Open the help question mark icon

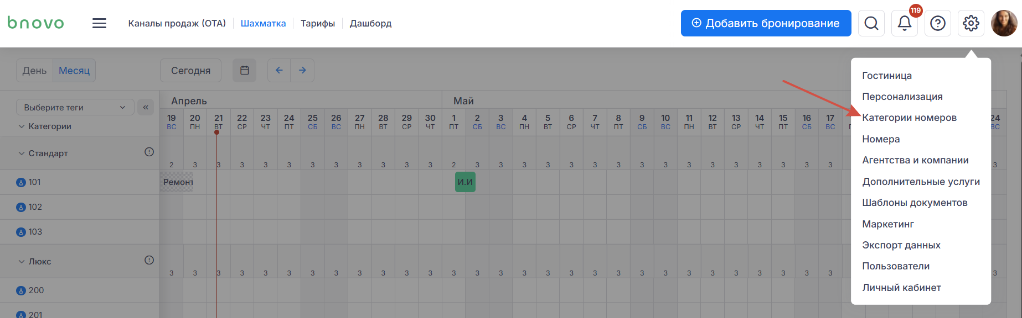coord(938,23)
